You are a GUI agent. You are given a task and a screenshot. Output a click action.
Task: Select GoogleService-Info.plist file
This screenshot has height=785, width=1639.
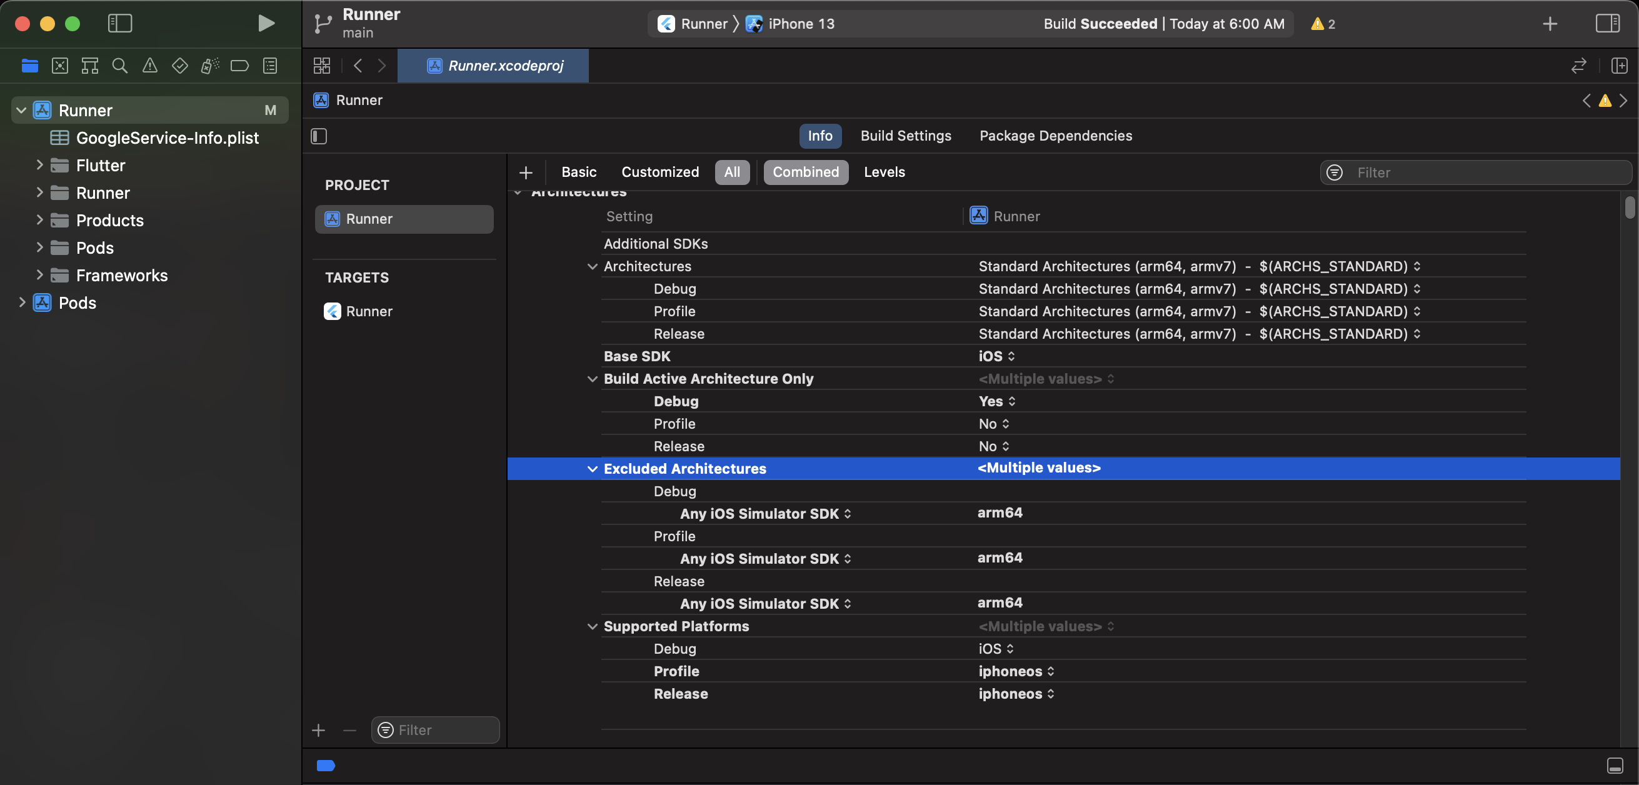click(x=167, y=138)
